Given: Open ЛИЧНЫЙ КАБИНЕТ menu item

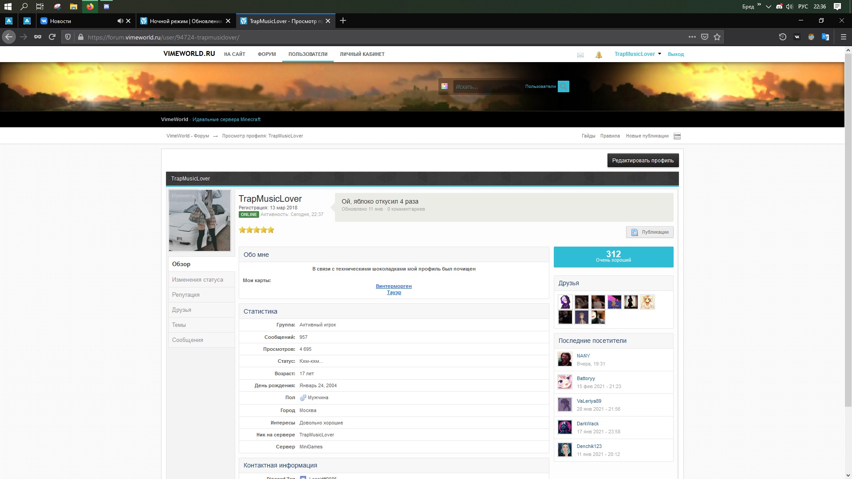Looking at the screenshot, I should (x=362, y=54).
